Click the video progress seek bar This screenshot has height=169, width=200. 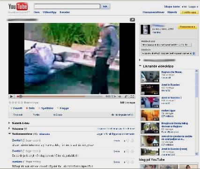pyautogui.click(x=59, y=96)
